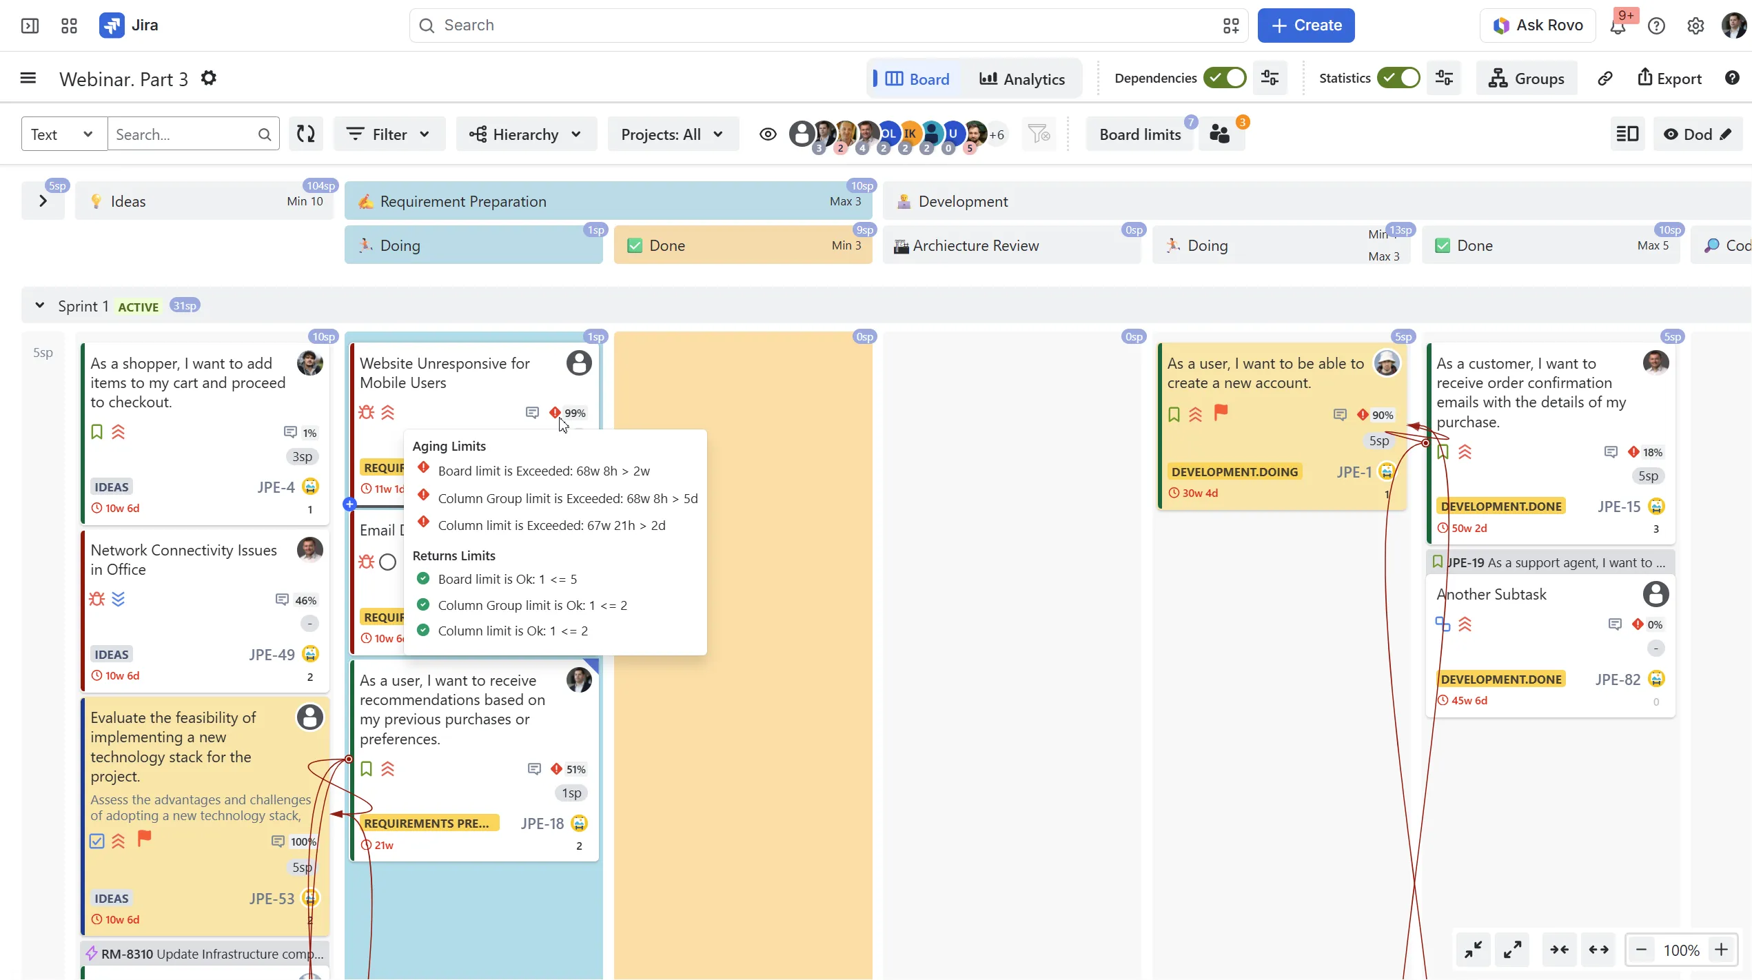Click the aging limit indicator on Website Unresponsive card
Viewport: 1752px width, 980px height.
(555, 412)
